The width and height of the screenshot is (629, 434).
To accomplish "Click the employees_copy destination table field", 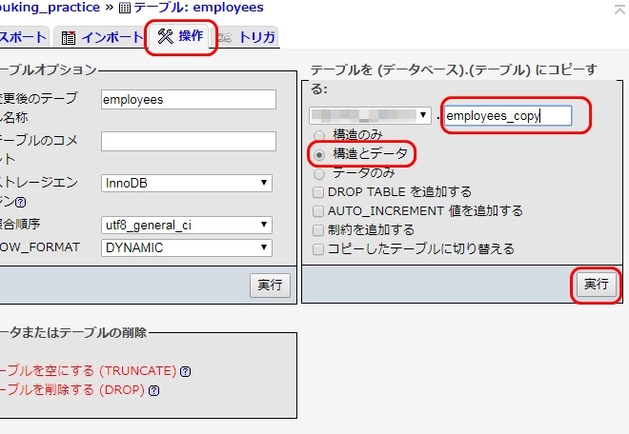I will pyautogui.click(x=507, y=116).
